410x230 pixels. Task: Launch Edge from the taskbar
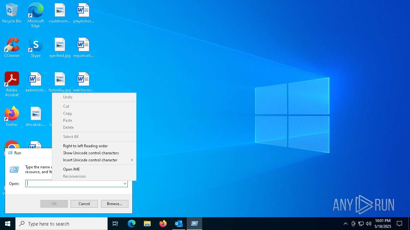click(x=132, y=224)
